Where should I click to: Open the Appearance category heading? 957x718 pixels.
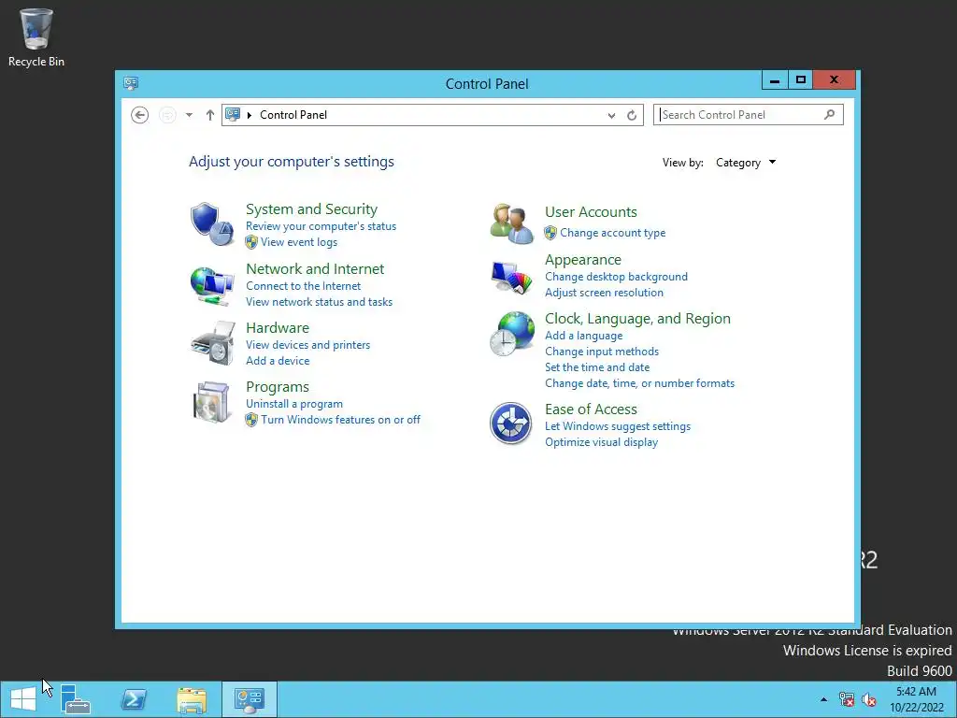(x=583, y=260)
